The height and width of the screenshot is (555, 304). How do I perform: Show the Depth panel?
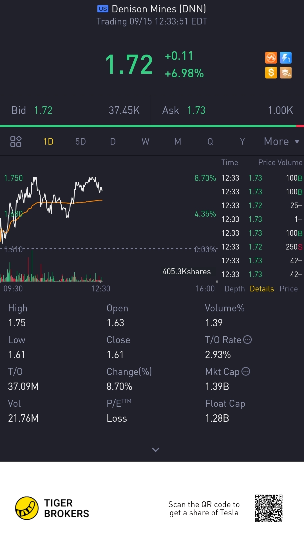tap(234, 289)
